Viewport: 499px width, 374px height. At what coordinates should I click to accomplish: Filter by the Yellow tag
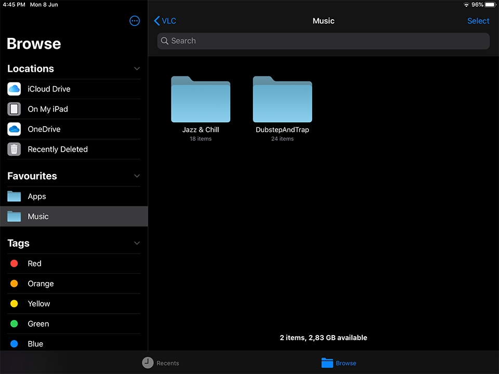[x=74, y=304]
